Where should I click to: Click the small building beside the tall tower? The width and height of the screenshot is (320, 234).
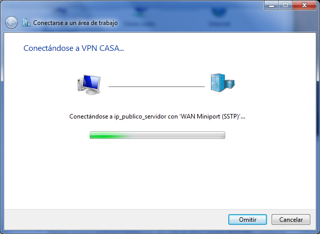click(x=230, y=84)
